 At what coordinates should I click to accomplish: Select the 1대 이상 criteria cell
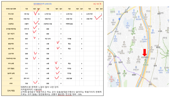pos(27,14)
